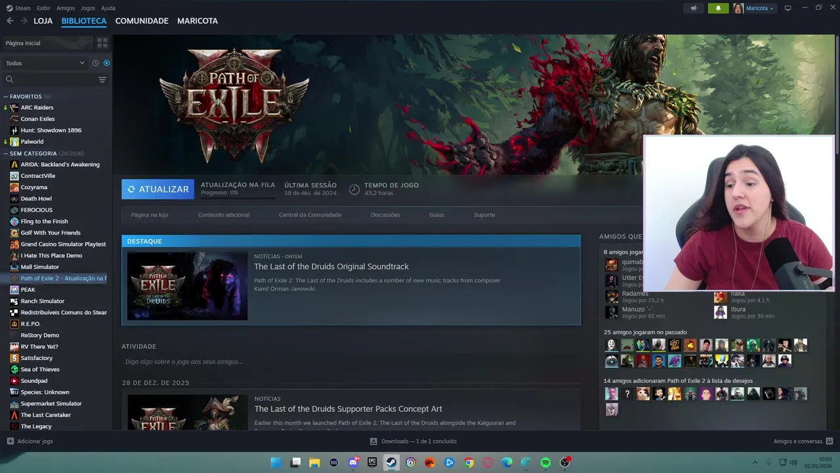
Task: Click the Sea of Thieves icon
Action: pos(14,369)
